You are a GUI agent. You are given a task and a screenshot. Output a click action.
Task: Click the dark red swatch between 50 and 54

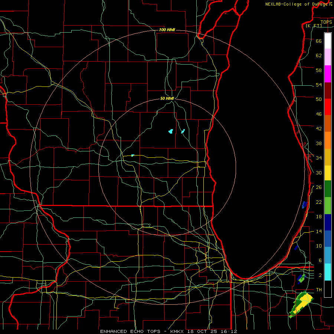(x=328, y=90)
